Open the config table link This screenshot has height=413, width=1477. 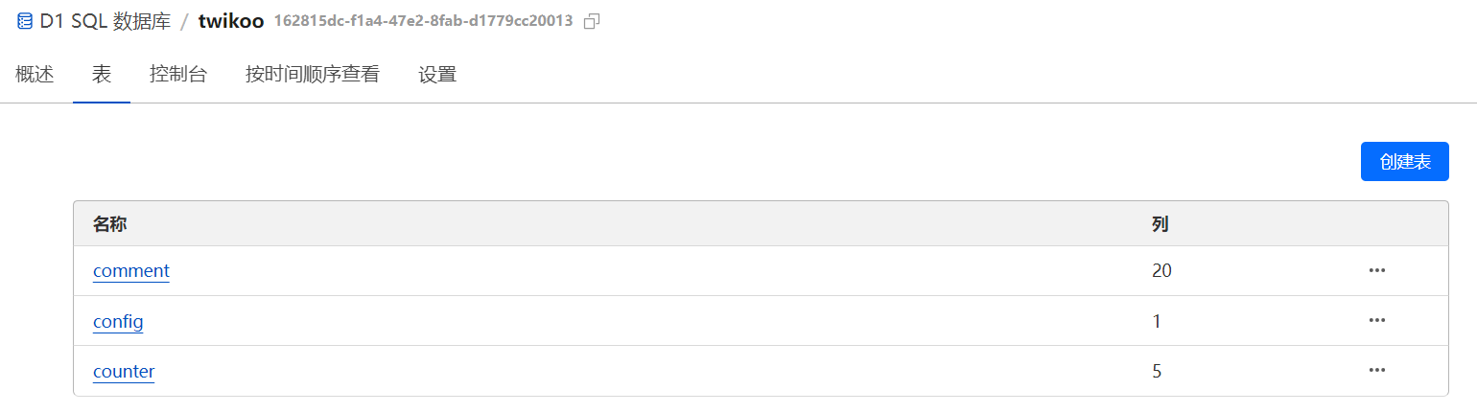pos(118,321)
